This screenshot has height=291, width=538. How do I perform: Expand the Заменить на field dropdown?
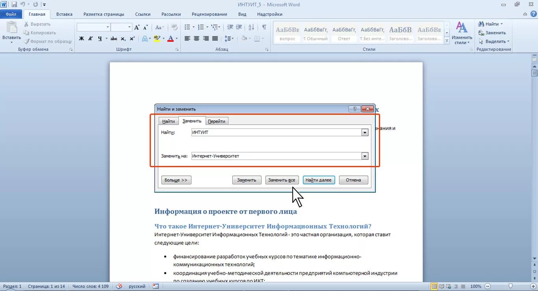click(x=365, y=156)
